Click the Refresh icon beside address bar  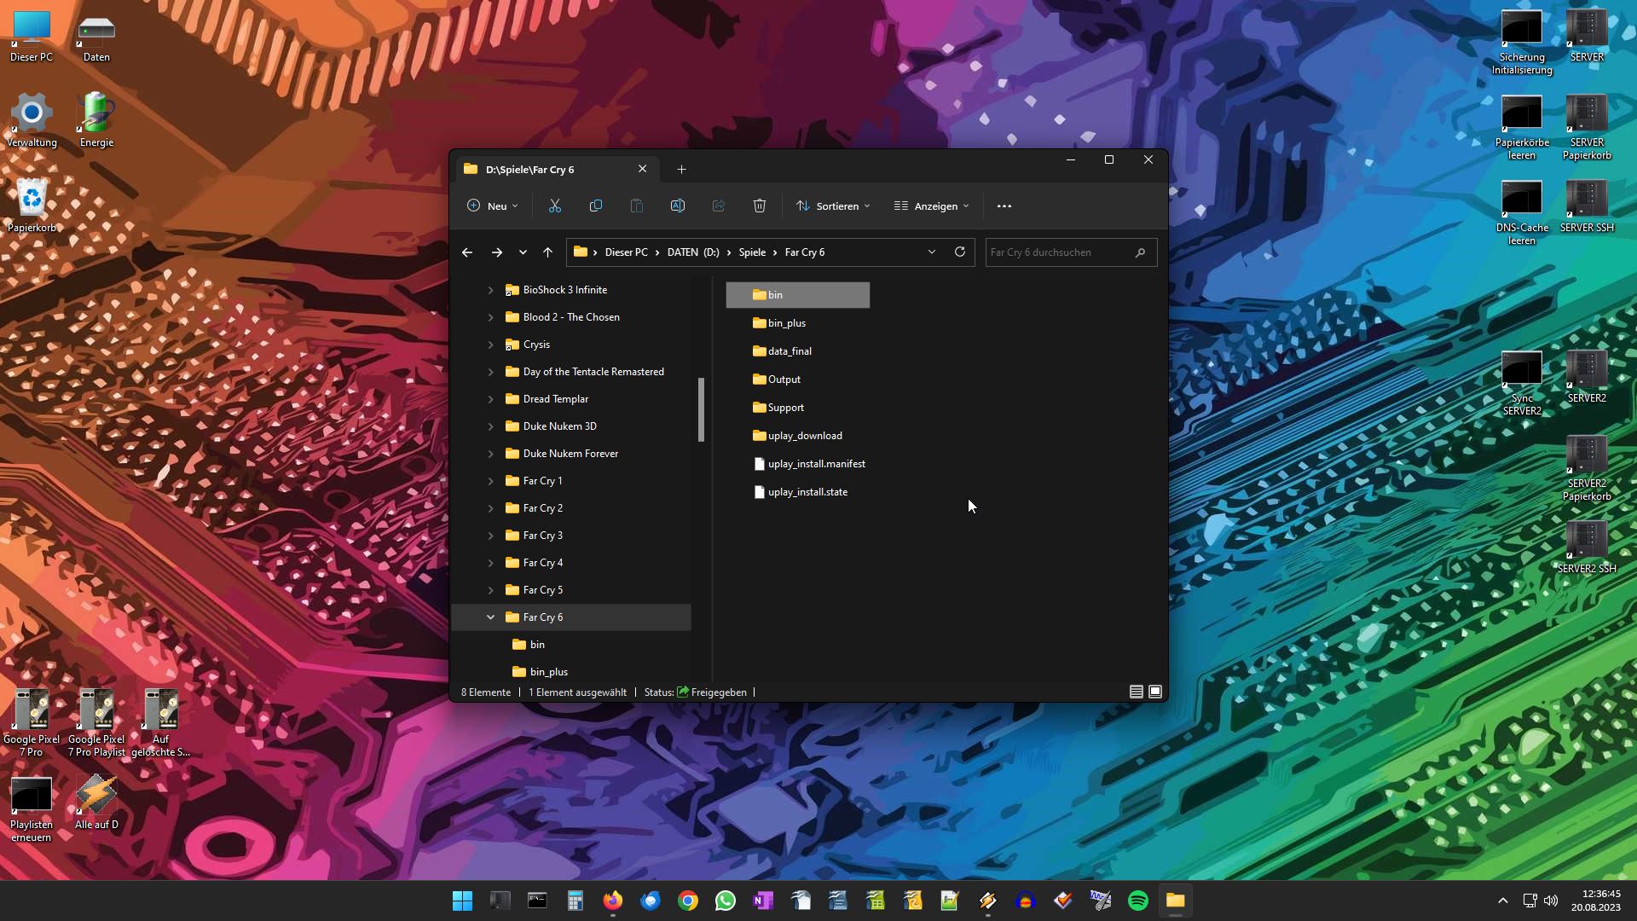(960, 252)
